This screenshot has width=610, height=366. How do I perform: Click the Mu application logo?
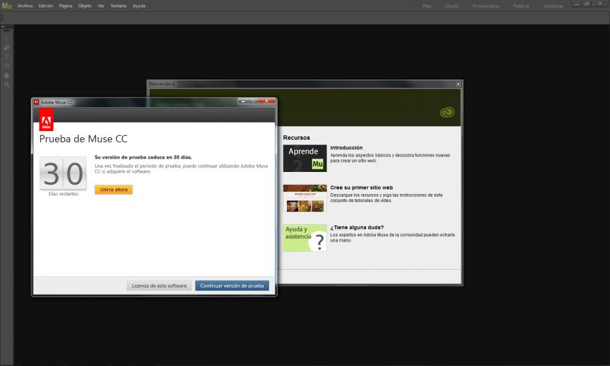pos(7,6)
